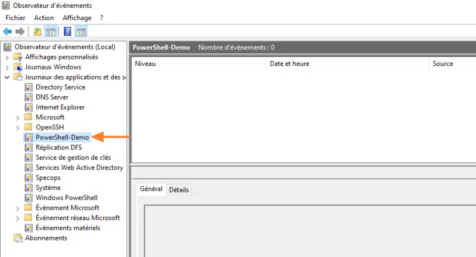Select the Observateur d'événements (Local) root node

65,47
